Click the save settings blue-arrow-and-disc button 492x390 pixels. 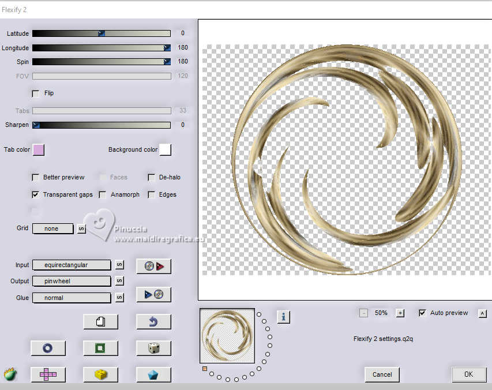pos(154,295)
